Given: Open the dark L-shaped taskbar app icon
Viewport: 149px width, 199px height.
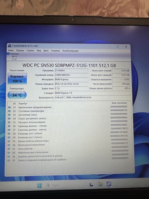Looking at the screenshot, I should 91,185.
